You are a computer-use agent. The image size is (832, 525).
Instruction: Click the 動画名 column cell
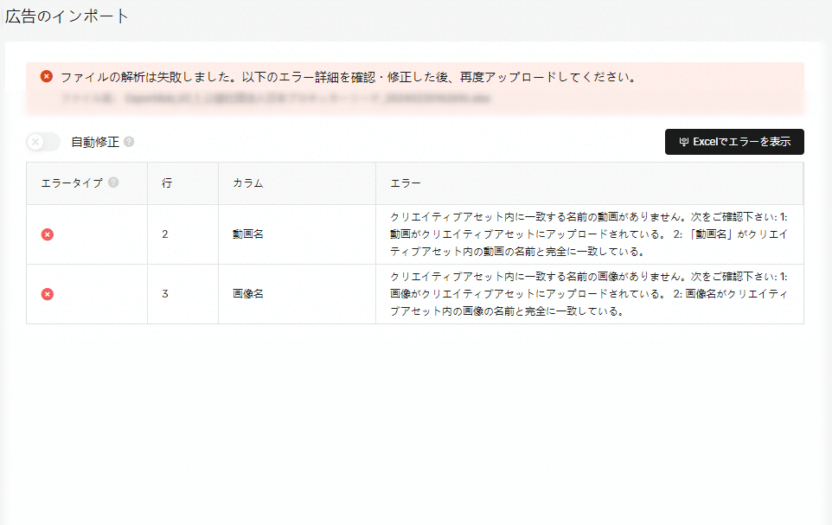(247, 234)
